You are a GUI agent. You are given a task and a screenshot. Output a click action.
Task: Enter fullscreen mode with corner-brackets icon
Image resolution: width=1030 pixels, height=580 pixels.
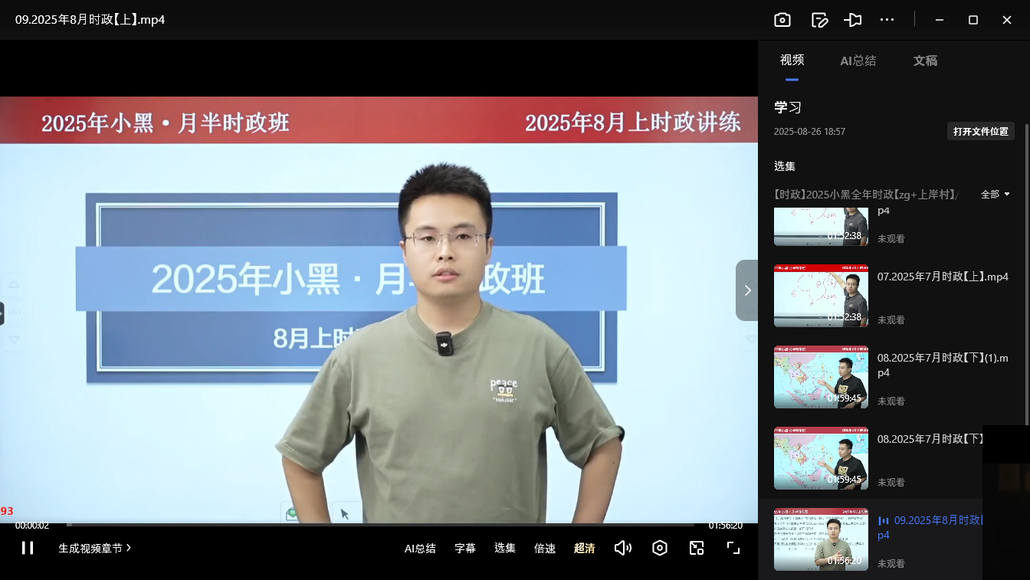coord(733,548)
